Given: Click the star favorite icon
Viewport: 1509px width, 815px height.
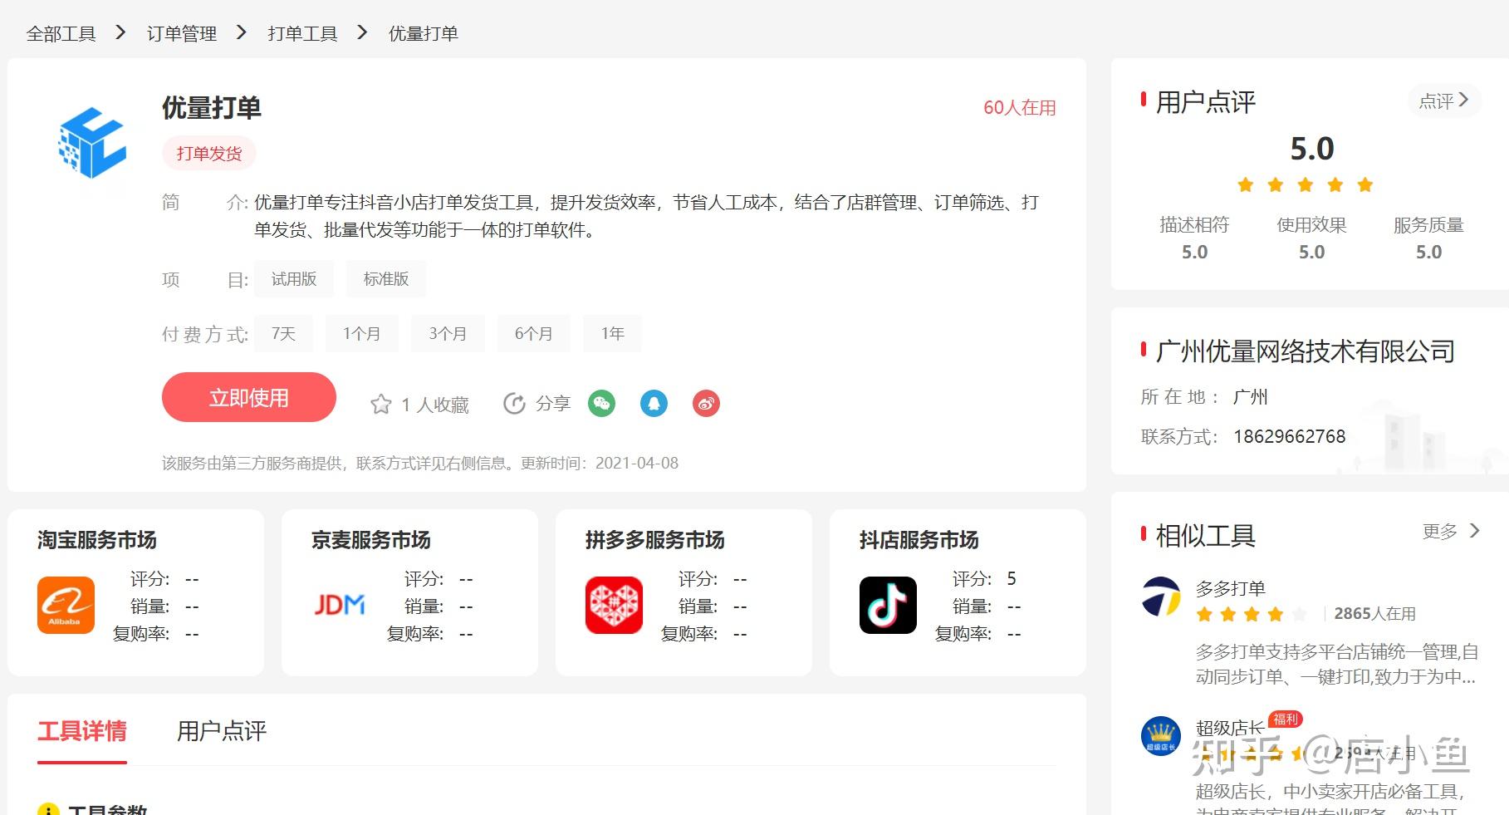Looking at the screenshot, I should [x=381, y=405].
